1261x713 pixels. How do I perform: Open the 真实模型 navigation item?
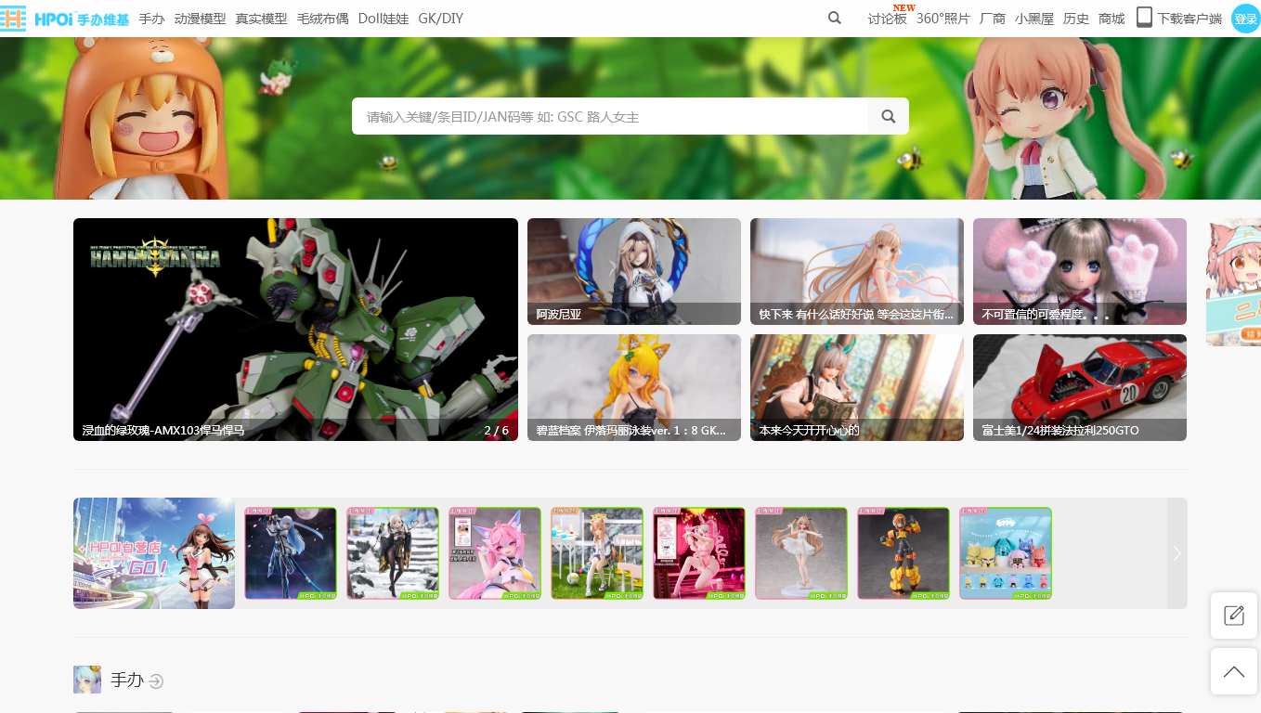[261, 19]
